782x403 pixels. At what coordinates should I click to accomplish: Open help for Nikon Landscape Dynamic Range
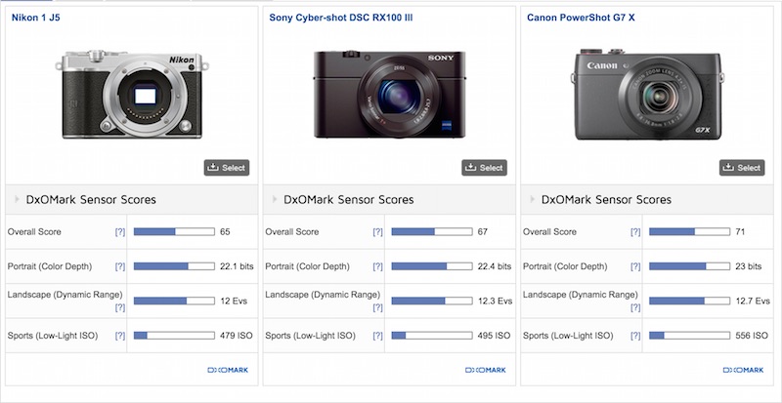[x=119, y=307]
